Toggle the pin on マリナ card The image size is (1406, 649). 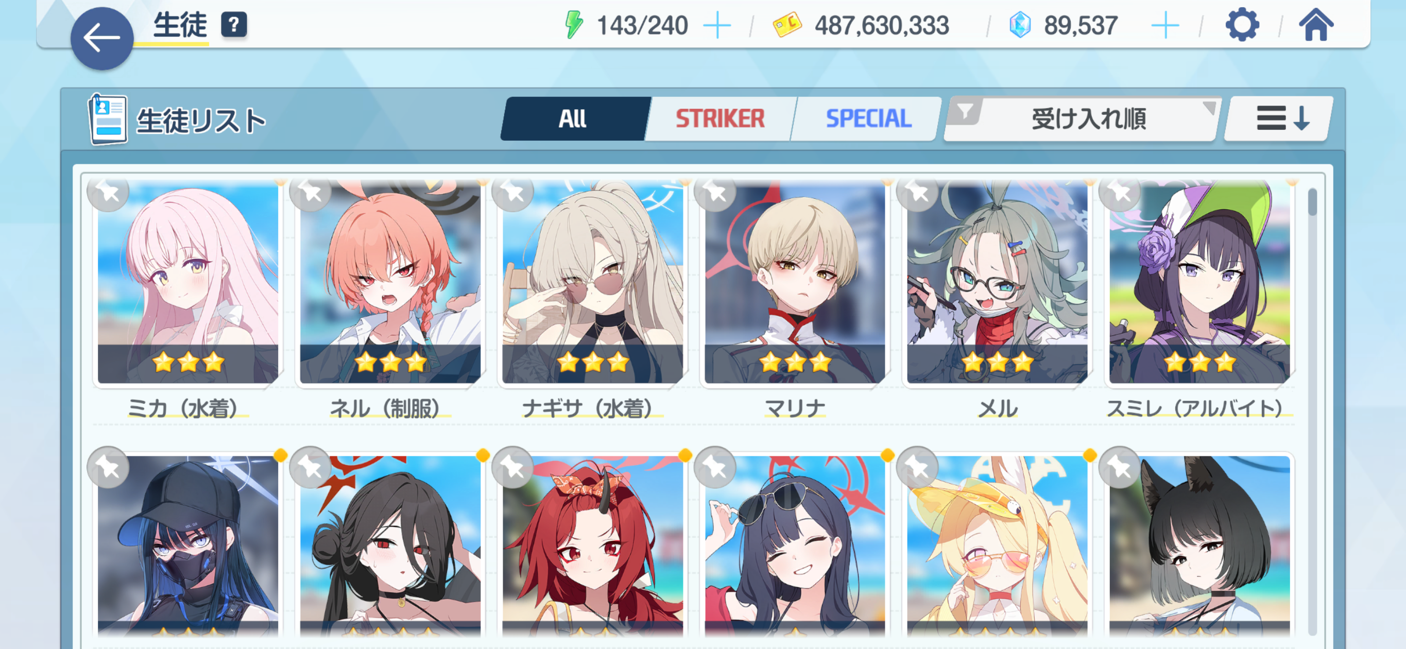[715, 192]
